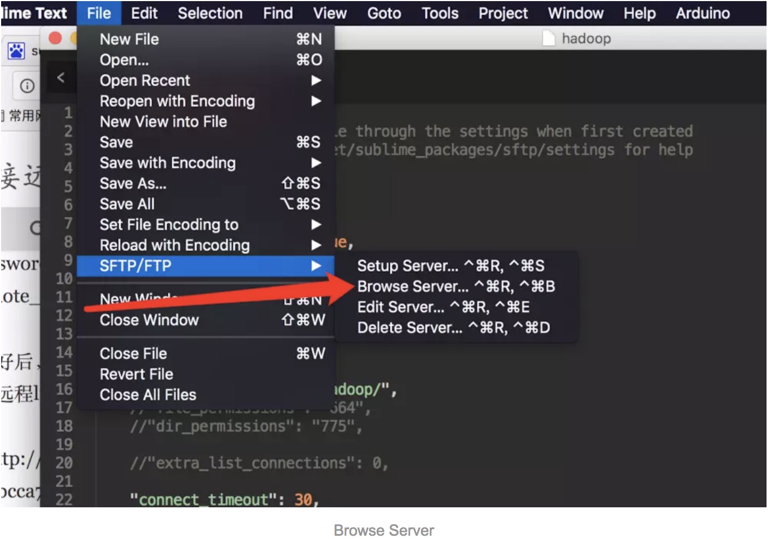Expand Set File Encoding to submenu

pos(206,225)
